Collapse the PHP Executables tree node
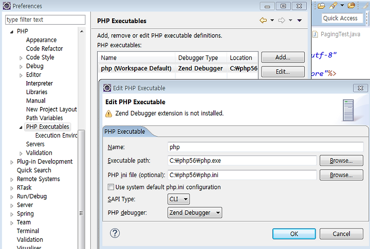The width and height of the screenshot is (370, 249). pyautogui.click(x=21, y=127)
